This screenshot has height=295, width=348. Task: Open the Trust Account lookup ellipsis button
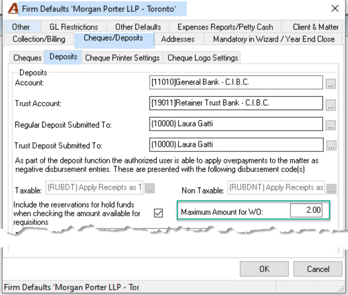pos(331,105)
